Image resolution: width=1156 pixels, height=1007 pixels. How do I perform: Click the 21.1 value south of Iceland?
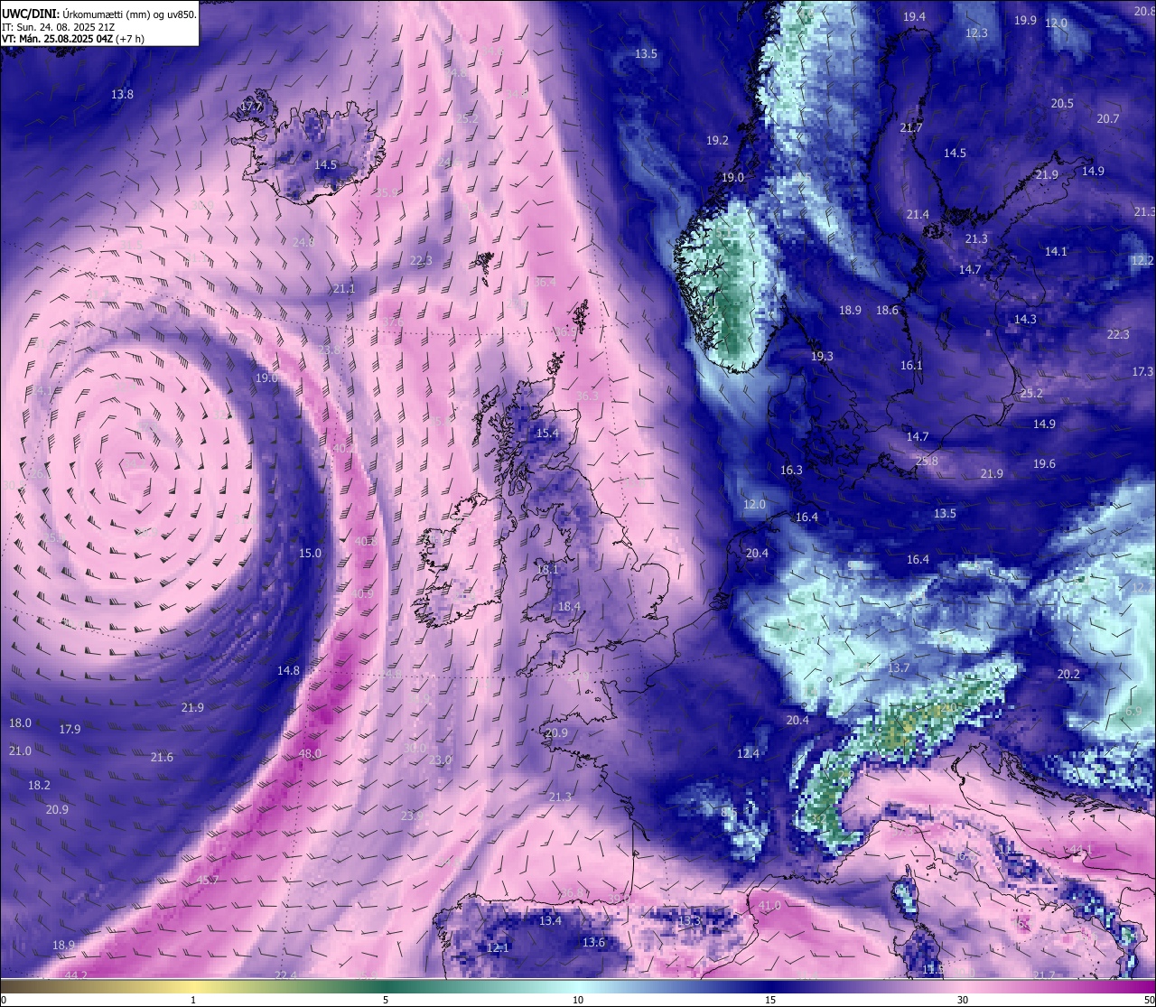click(343, 288)
